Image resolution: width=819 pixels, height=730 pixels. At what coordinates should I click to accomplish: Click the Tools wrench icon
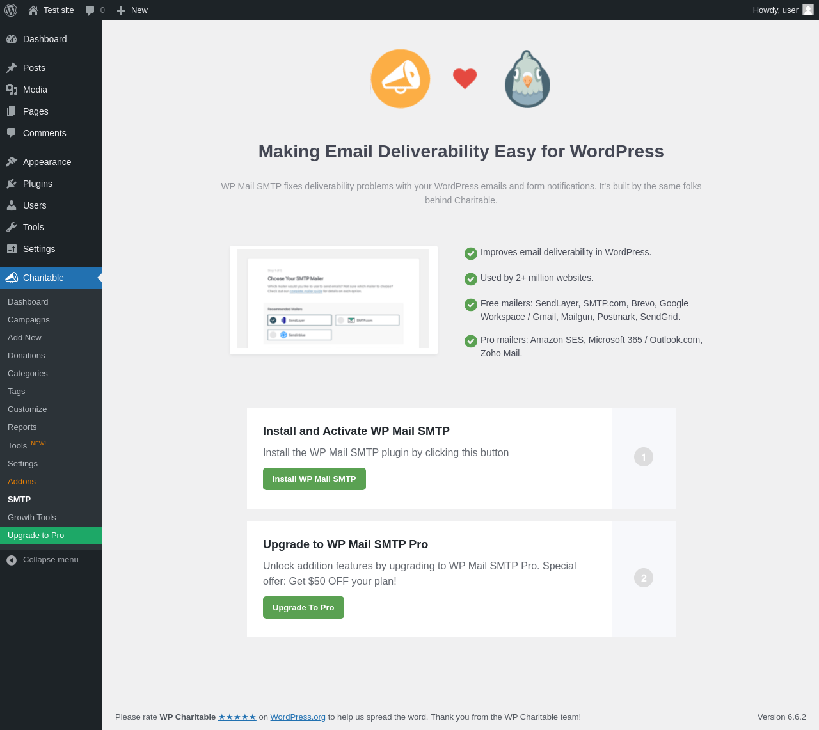pos(12,227)
